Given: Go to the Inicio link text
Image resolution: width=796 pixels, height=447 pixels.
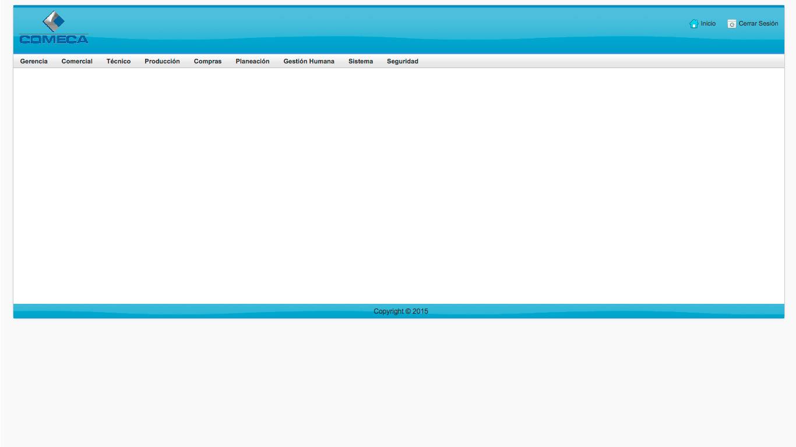Looking at the screenshot, I should [x=708, y=24].
